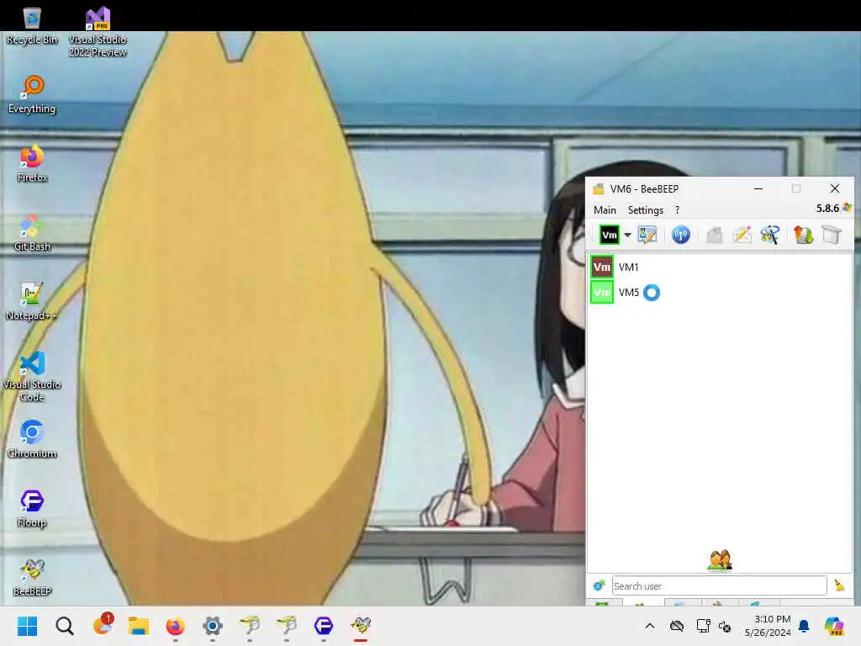The image size is (861, 646).
Task: Select user VM1 in the list
Action: [x=720, y=267]
